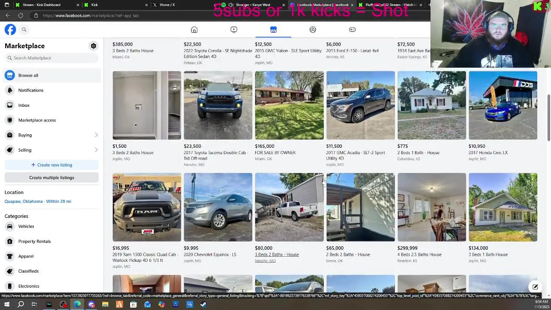Viewport: 551px width, 310px height.
Task: Open 2017 Honda Civic LX photo
Action: click(503, 105)
